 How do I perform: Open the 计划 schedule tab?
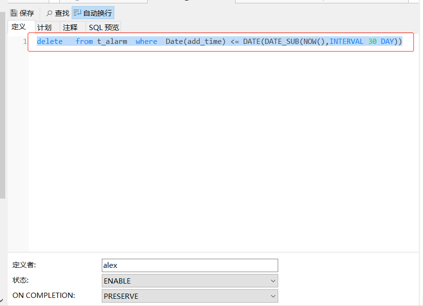(44, 27)
